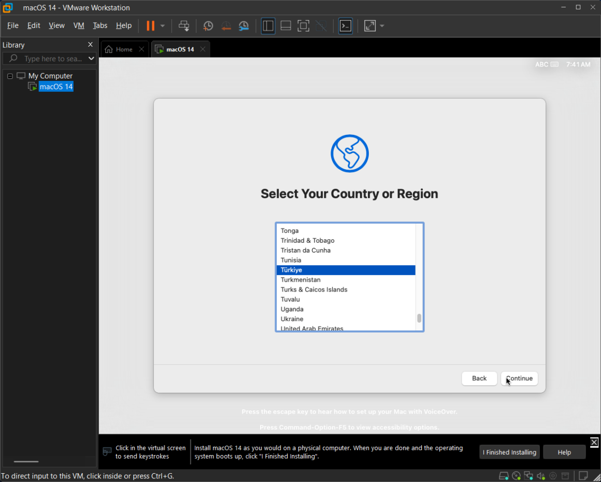601x482 pixels.
Task: Go back with the Back button
Action: [479, 378]
